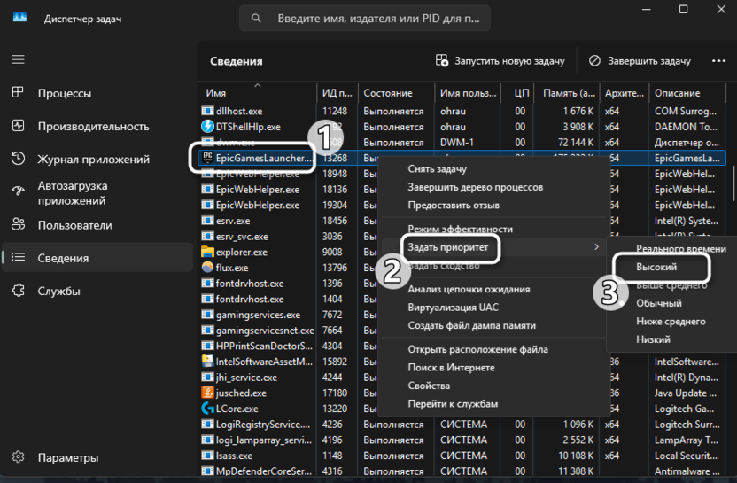
Task: Select the jhi_service.exe process row
Action: (463, 378)
